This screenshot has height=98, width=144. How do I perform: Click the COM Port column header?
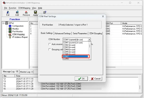click(113, 23)
